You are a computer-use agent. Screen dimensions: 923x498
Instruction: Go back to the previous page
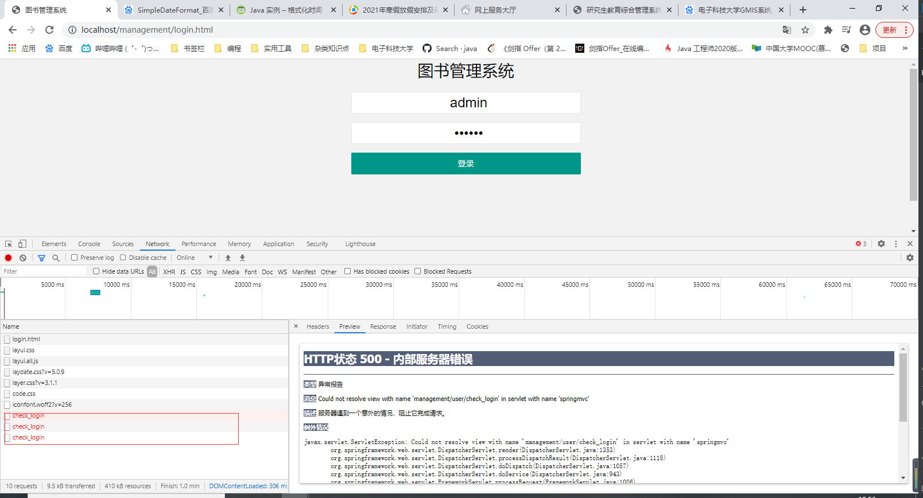[13, 30]
